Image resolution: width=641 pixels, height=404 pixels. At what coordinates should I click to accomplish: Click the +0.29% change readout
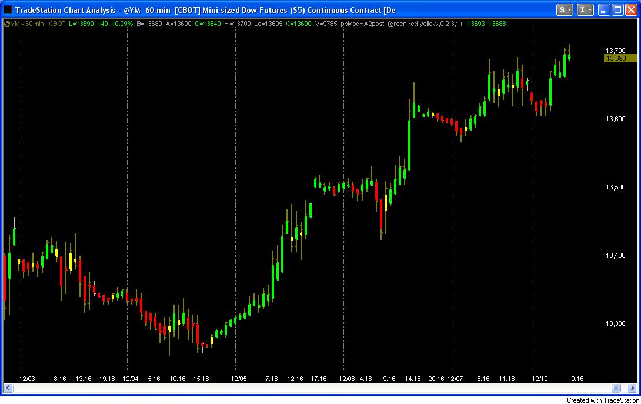point(122,24)
